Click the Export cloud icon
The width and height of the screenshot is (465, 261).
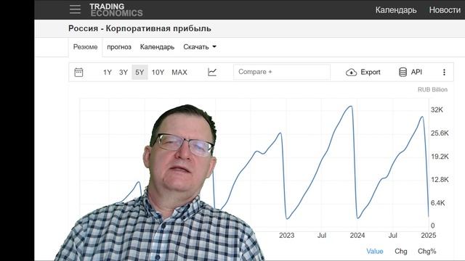351,72
